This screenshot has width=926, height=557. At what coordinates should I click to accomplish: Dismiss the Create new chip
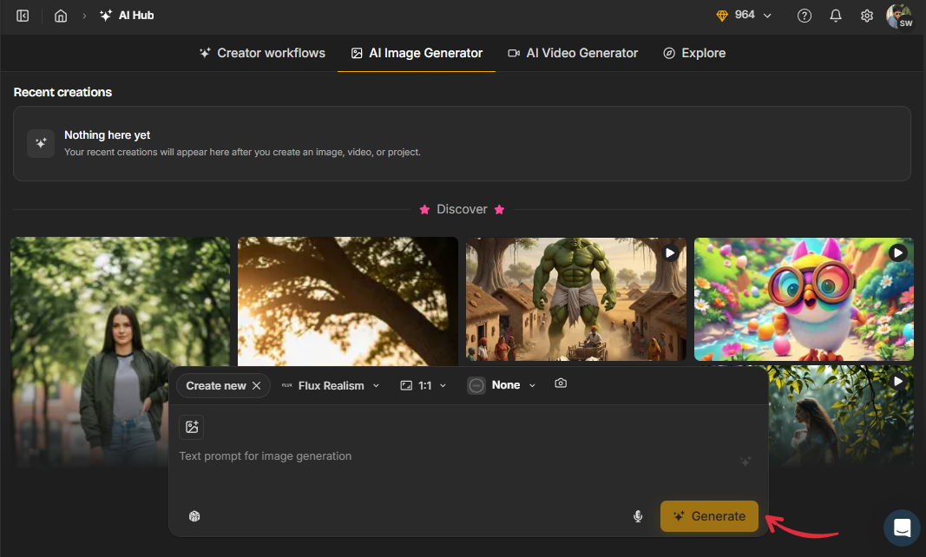tap(257, 386)
